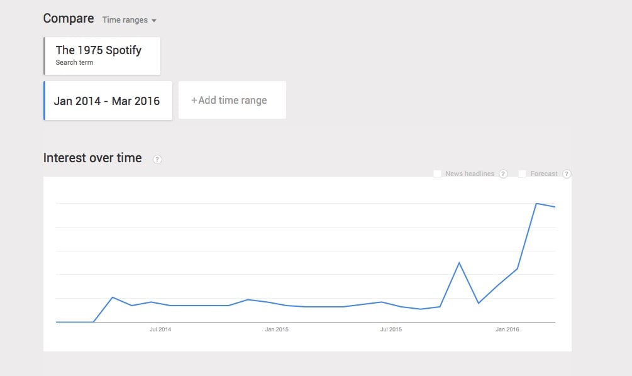This screenshot has width=632, height=376.
Task: Open the Jan 2014 - Mar 2016 range selector
Action: (108, 101)
